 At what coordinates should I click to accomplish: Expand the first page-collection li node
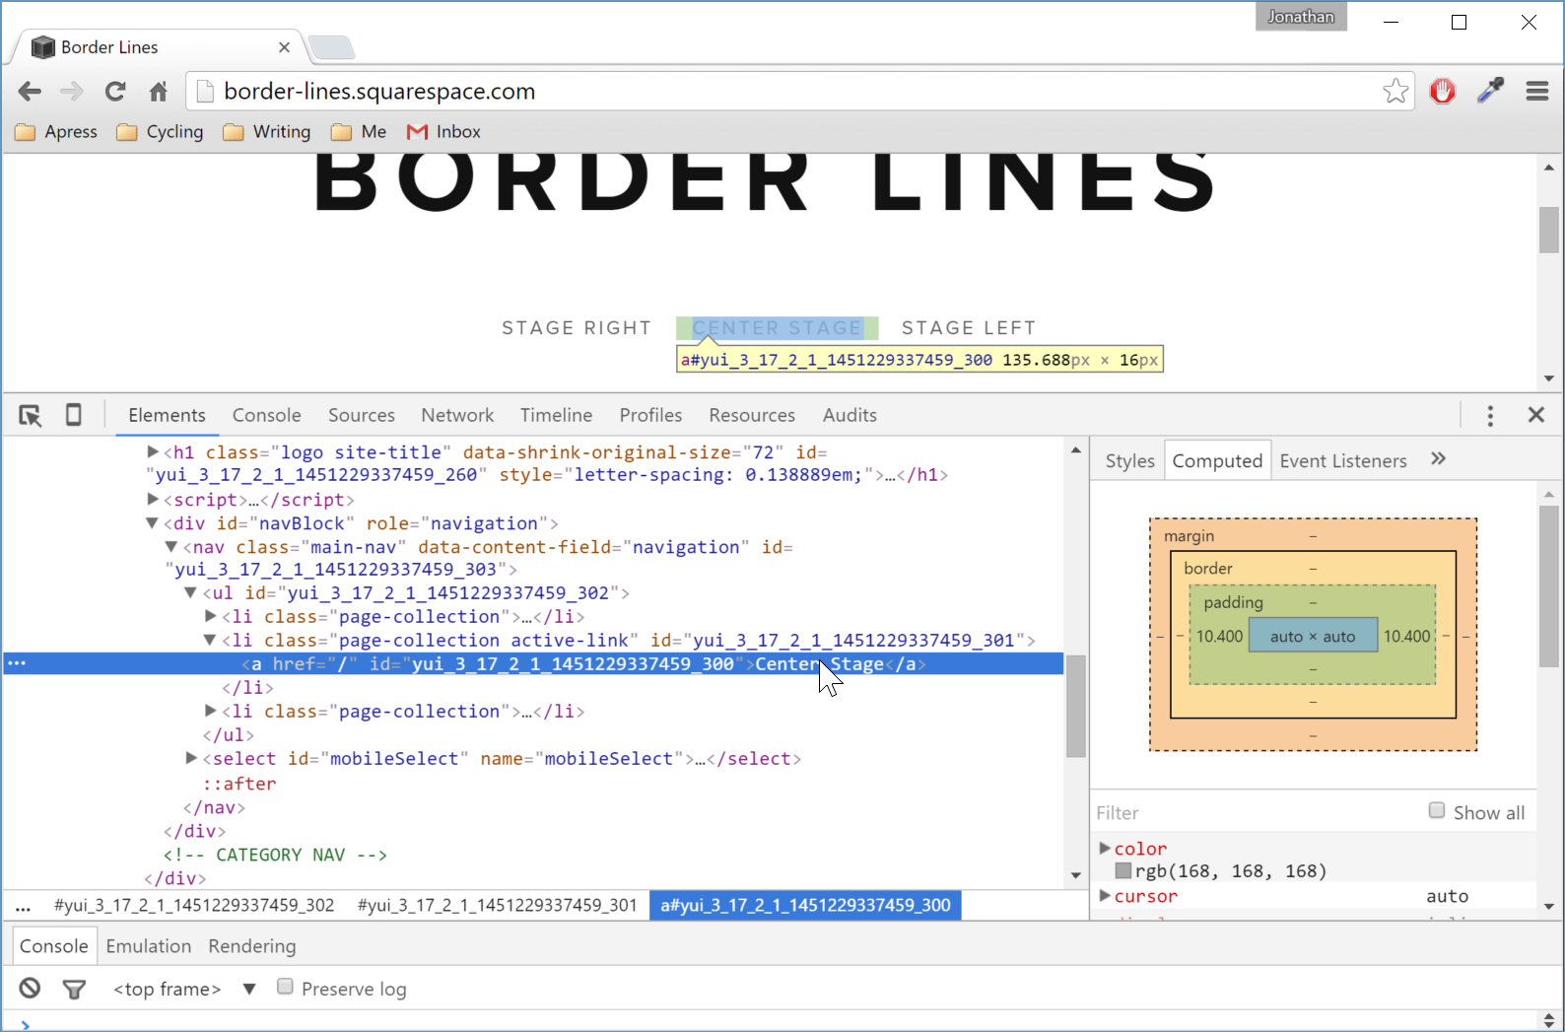[x=211, y=616]
